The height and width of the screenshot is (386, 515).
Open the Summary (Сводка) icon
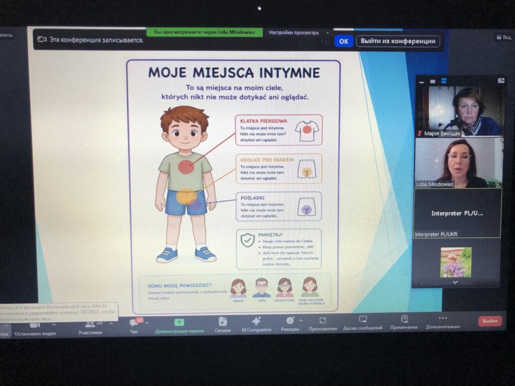point(223,321)
